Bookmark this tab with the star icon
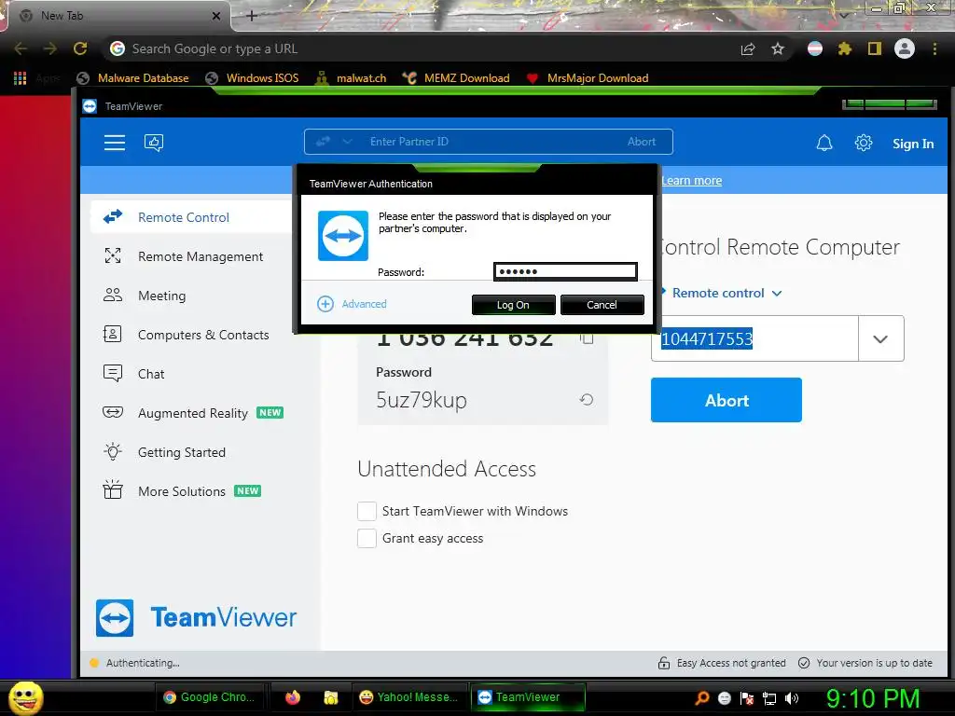Screen dimensions: 955x716 tap(778, 48)
